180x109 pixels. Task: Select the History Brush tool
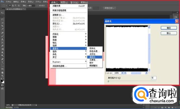coord(2,43)
